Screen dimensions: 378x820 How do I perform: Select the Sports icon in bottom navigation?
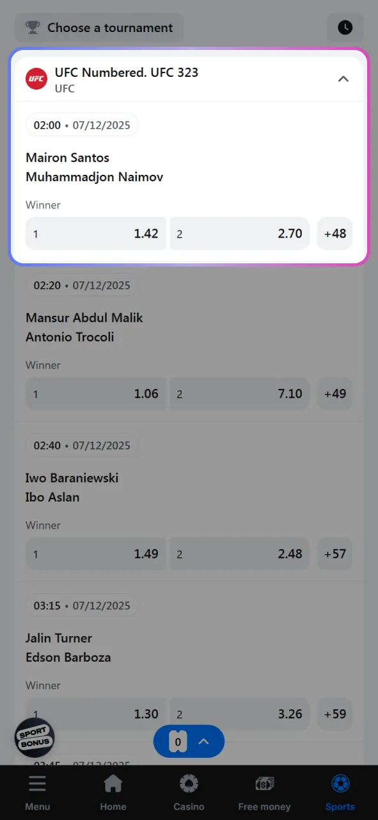click(340, 792)
